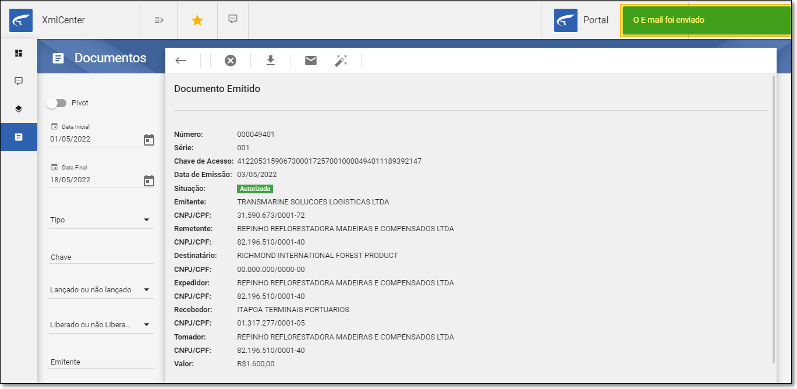
Task: Click the Data Final date field
Action: click(x=95, y=180)
